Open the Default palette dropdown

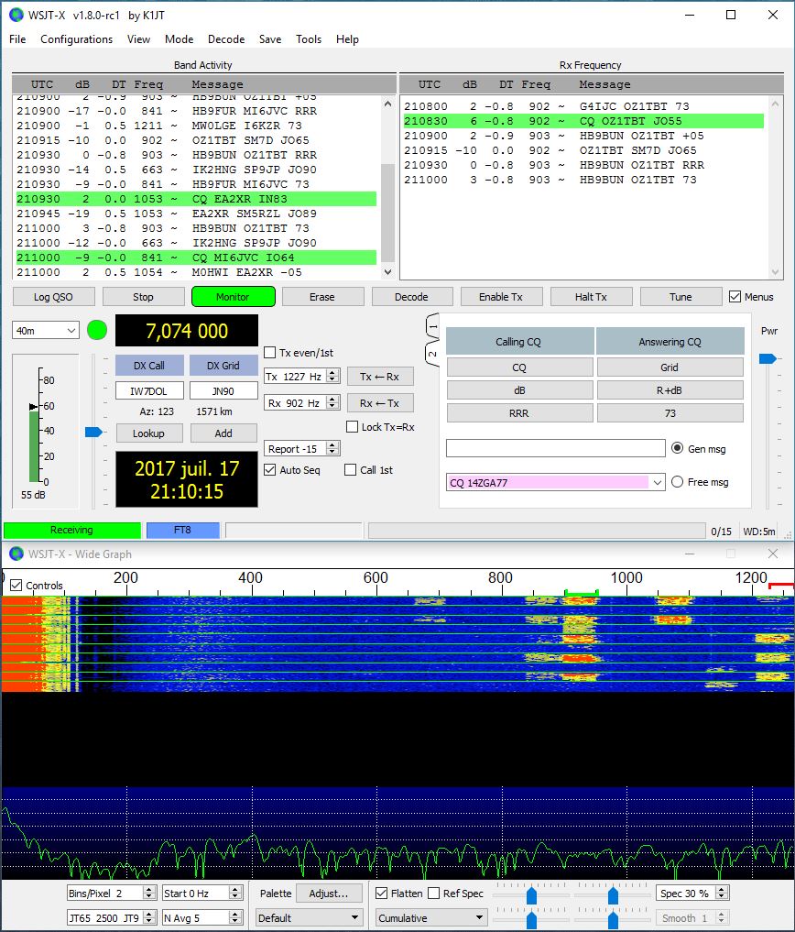(309, 917)
